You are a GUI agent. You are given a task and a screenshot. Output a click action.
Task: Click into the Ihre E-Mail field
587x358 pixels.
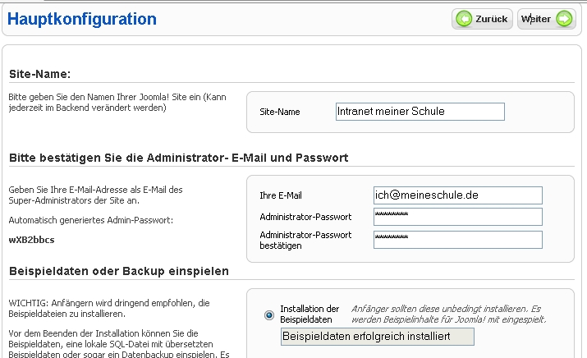coord(457,195)
